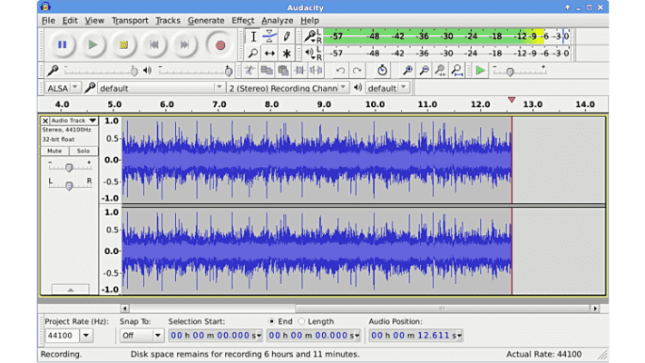This screenshot has width=645, height=363.
Task: Select the Draw pencil tool
Action: [x=287, y=36]
